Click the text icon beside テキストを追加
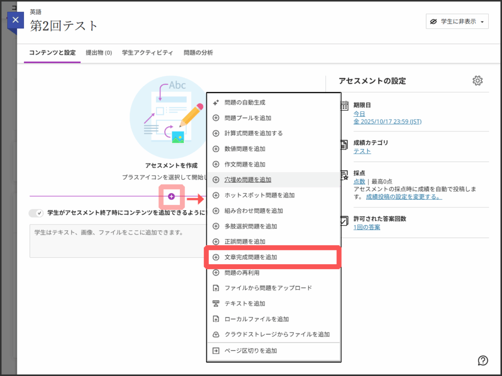 click(216, 303)
